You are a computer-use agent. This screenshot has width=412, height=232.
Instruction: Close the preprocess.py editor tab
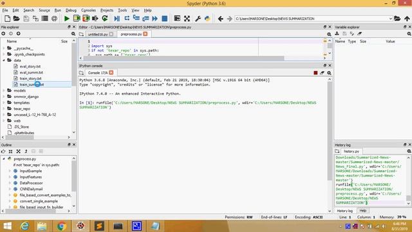pyautogui.click(x=145, y=34)
